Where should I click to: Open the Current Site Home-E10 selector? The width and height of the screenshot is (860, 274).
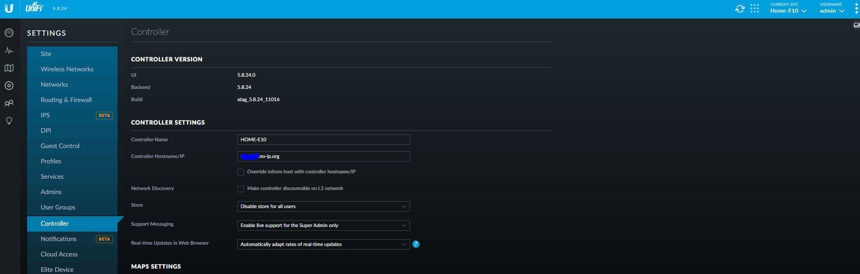click(x=788, y=11)
